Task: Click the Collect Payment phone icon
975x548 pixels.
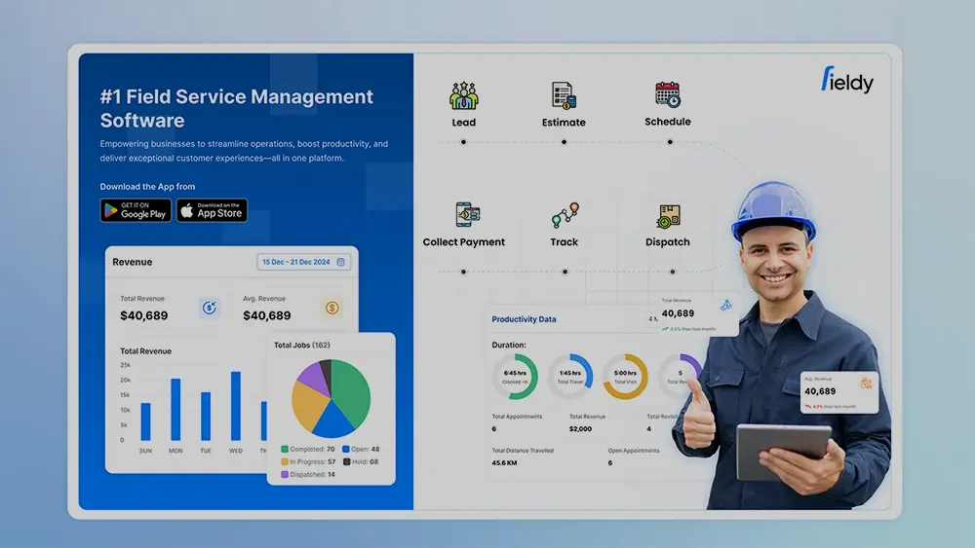Action: 468,215
